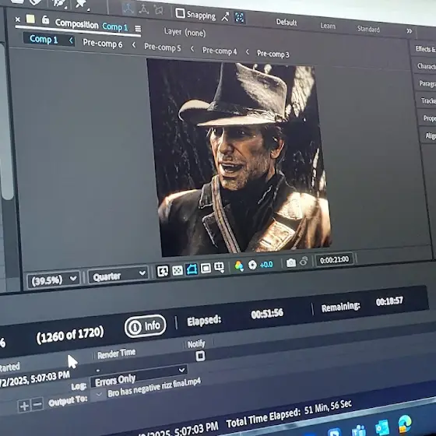436x436 pixels.
Task: Switch to Standard workspace
Action: point(368,29)
